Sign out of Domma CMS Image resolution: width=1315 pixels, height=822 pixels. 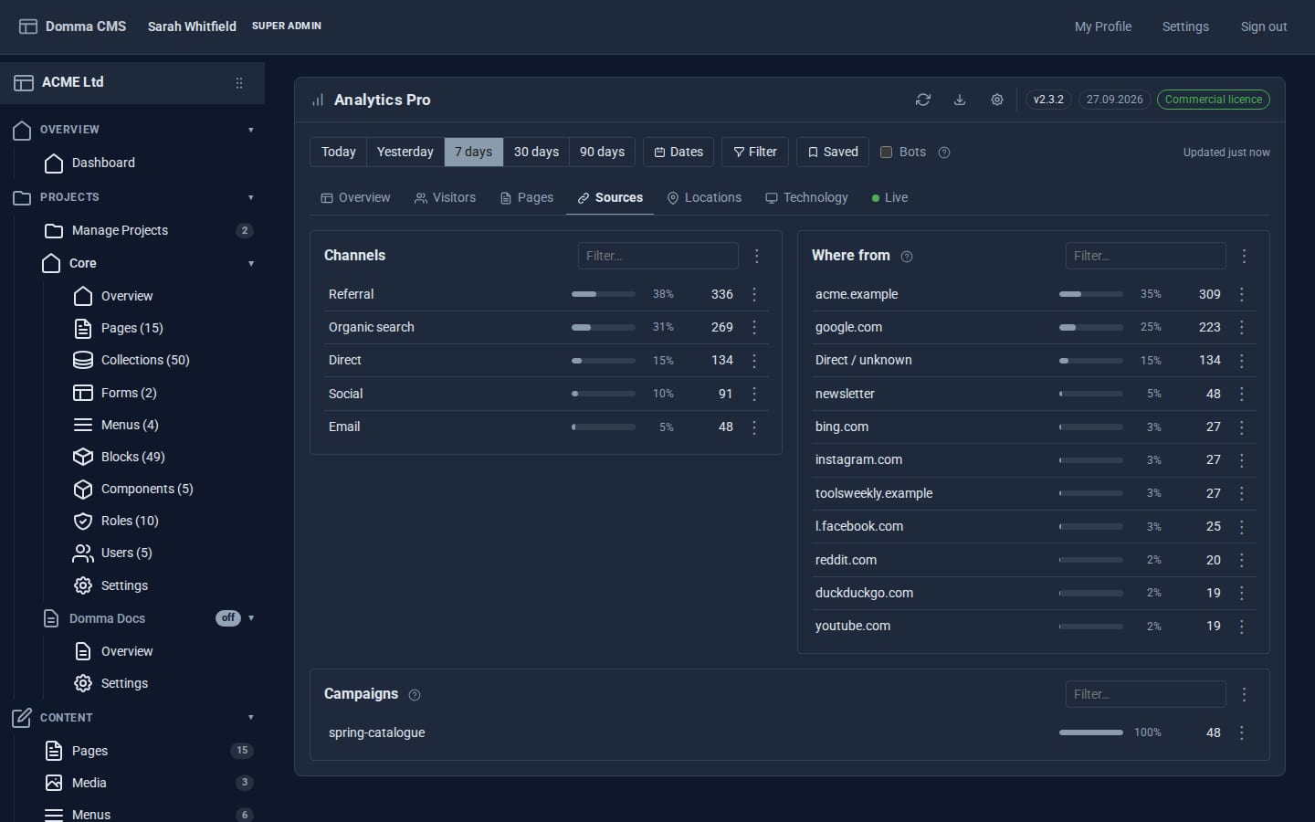(1264, 26)
